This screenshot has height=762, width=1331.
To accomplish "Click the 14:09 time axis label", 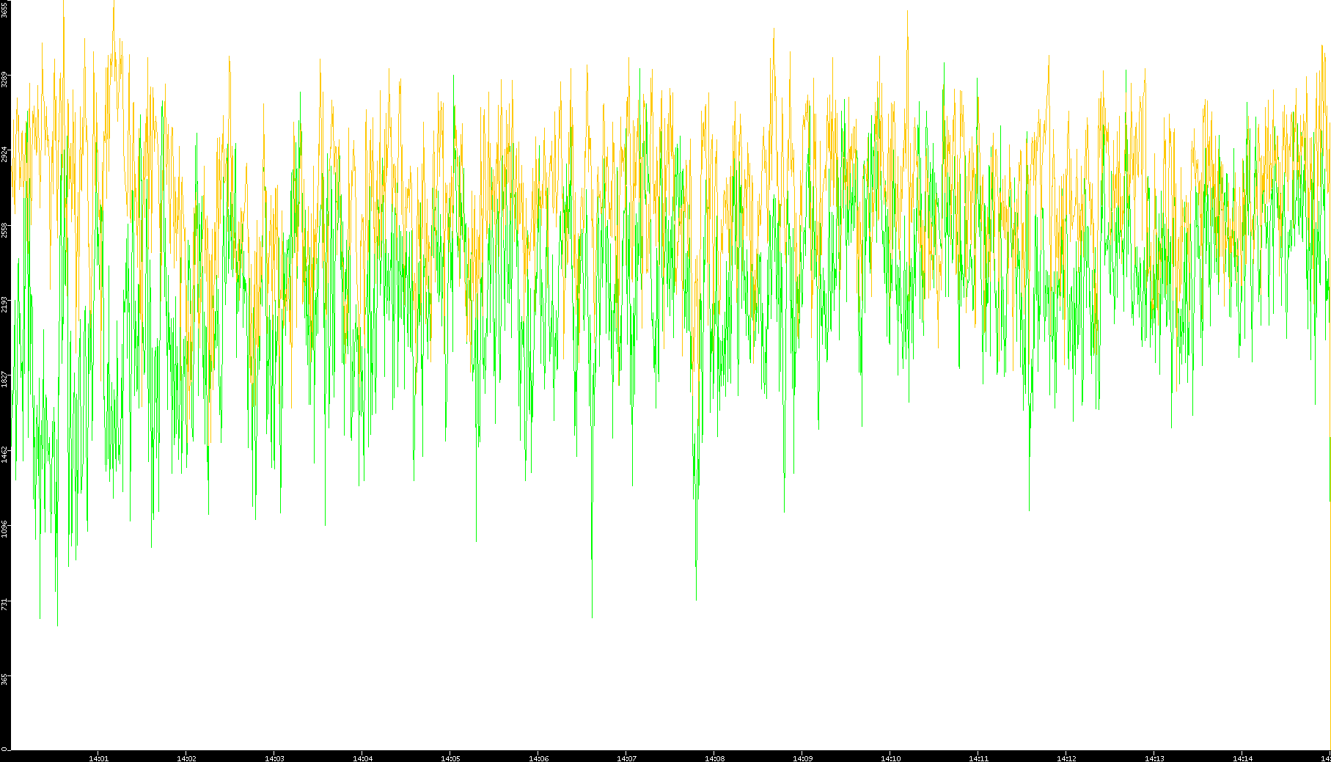I will point(802,758).
